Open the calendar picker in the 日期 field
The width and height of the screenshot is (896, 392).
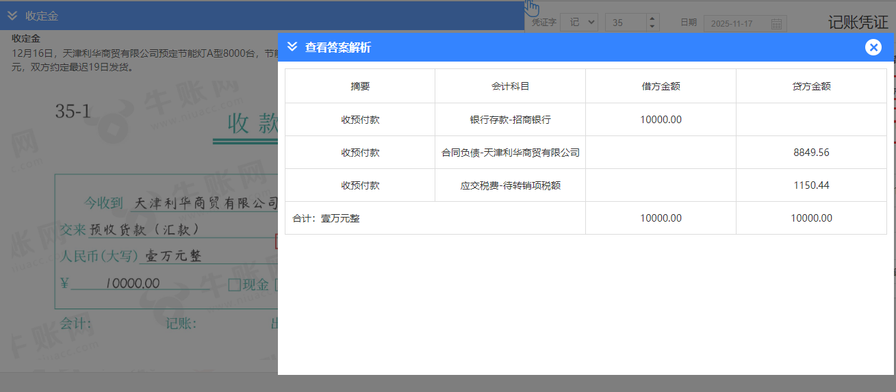point(776,23)
